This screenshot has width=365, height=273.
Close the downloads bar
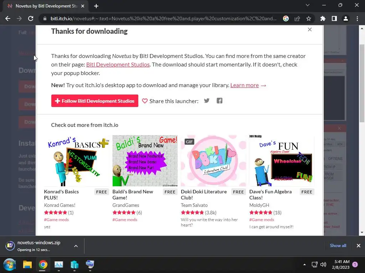coord(359,246)
